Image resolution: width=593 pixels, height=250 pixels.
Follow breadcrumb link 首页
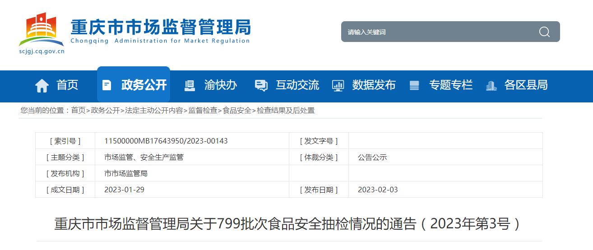[78, 111]
